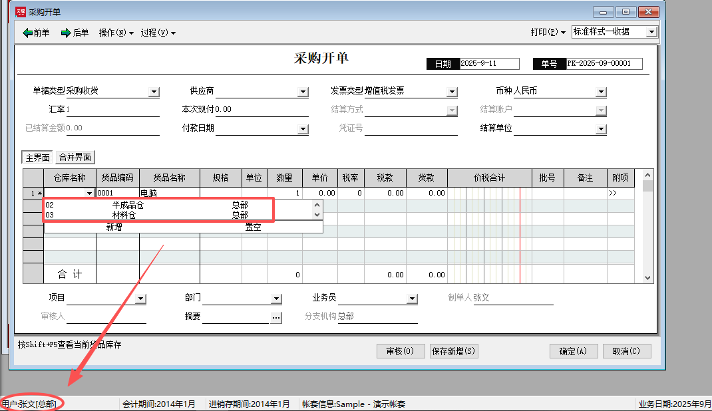Expand the 发票类型 dropdown
The height and width of the screenshot is (411, 712).
click(452, 92)
